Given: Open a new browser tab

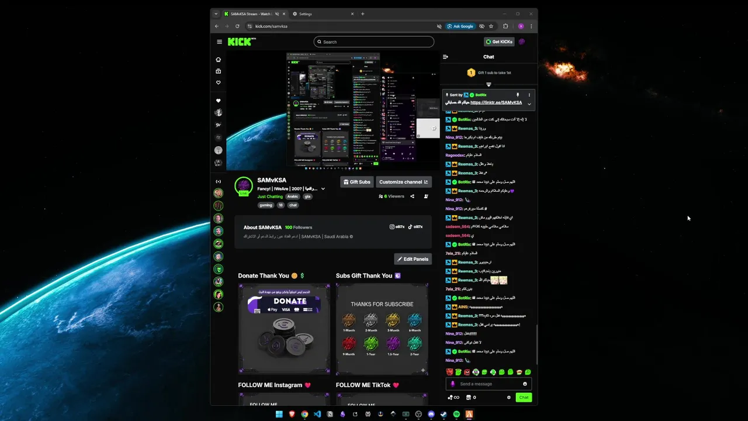Looking at the screenshot, I should click(362, 14).
